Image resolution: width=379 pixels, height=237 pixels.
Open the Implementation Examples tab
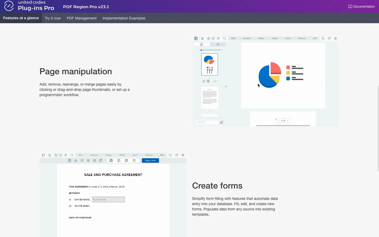[124, 18]
